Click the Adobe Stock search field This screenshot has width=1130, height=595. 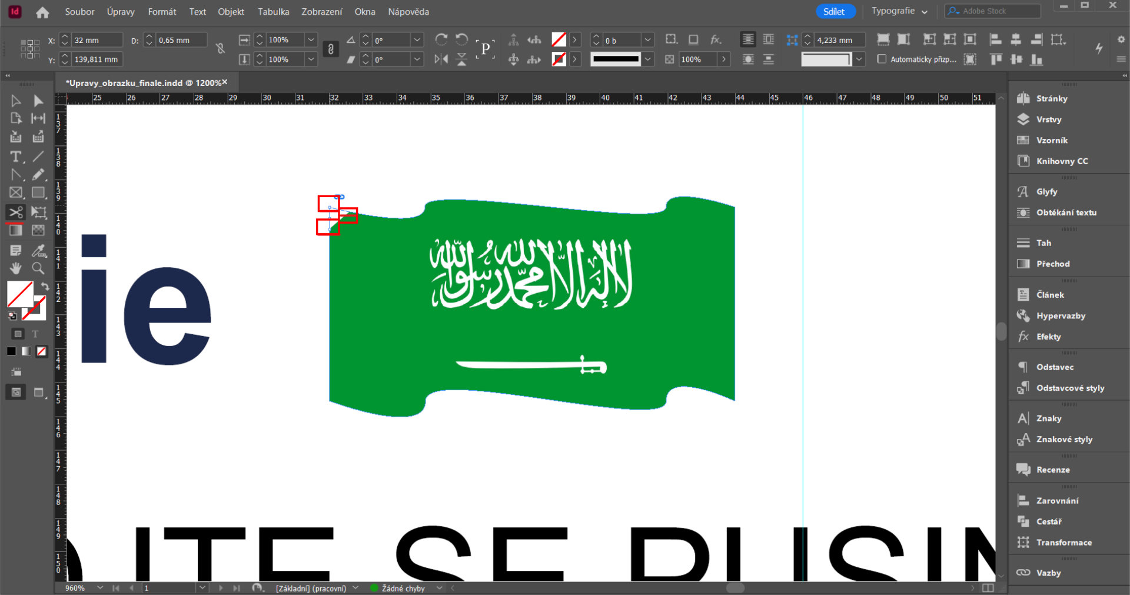point(995,11)
